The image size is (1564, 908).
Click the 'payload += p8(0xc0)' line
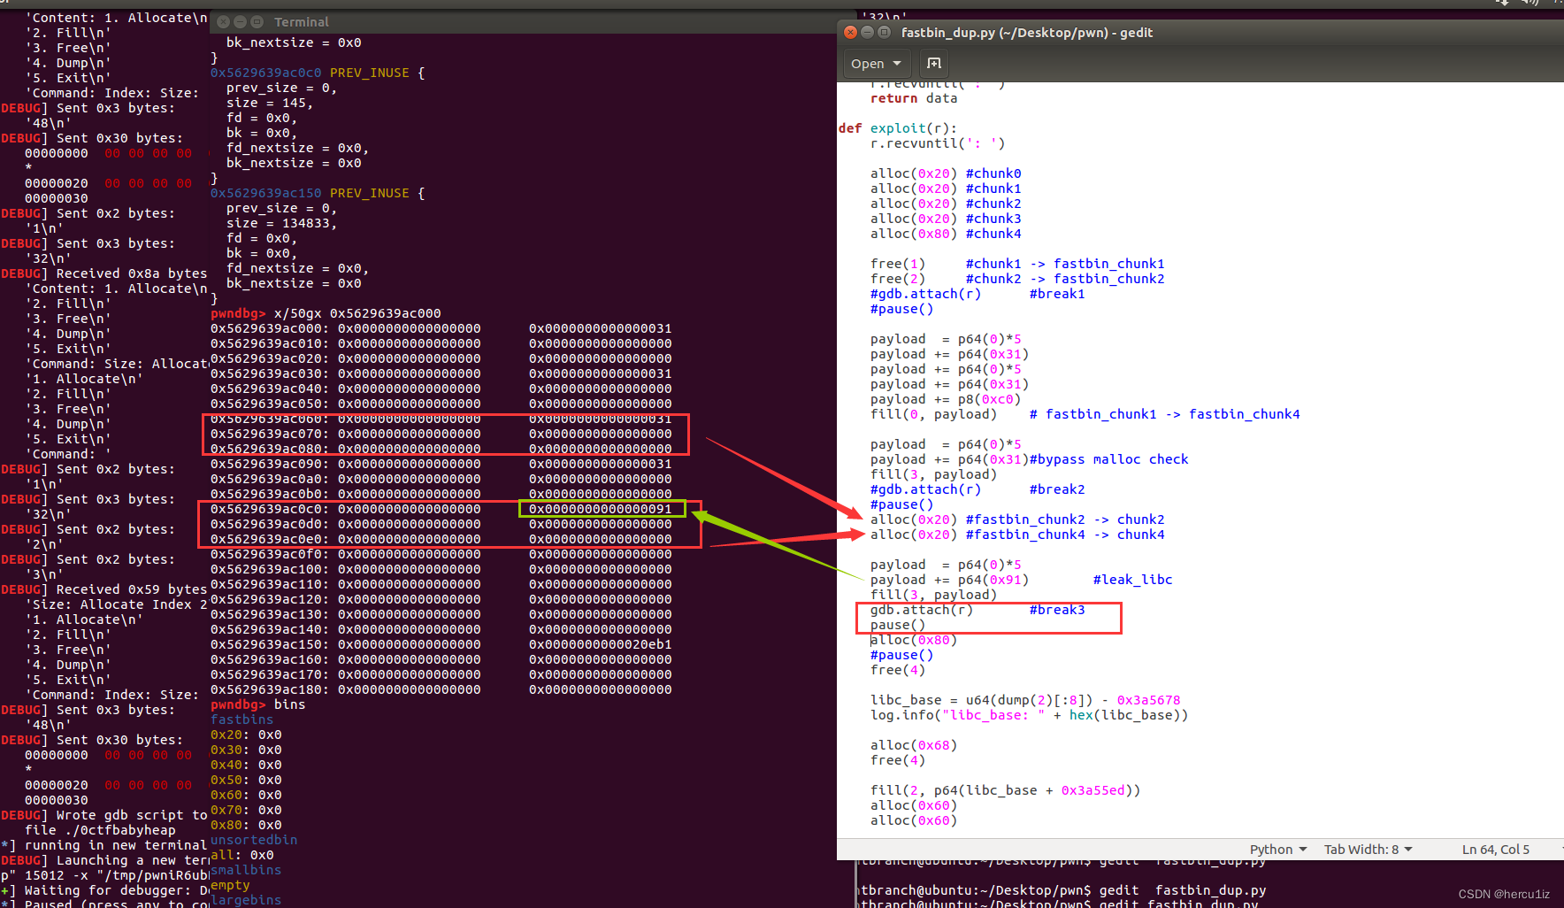(x=946, y=399)
